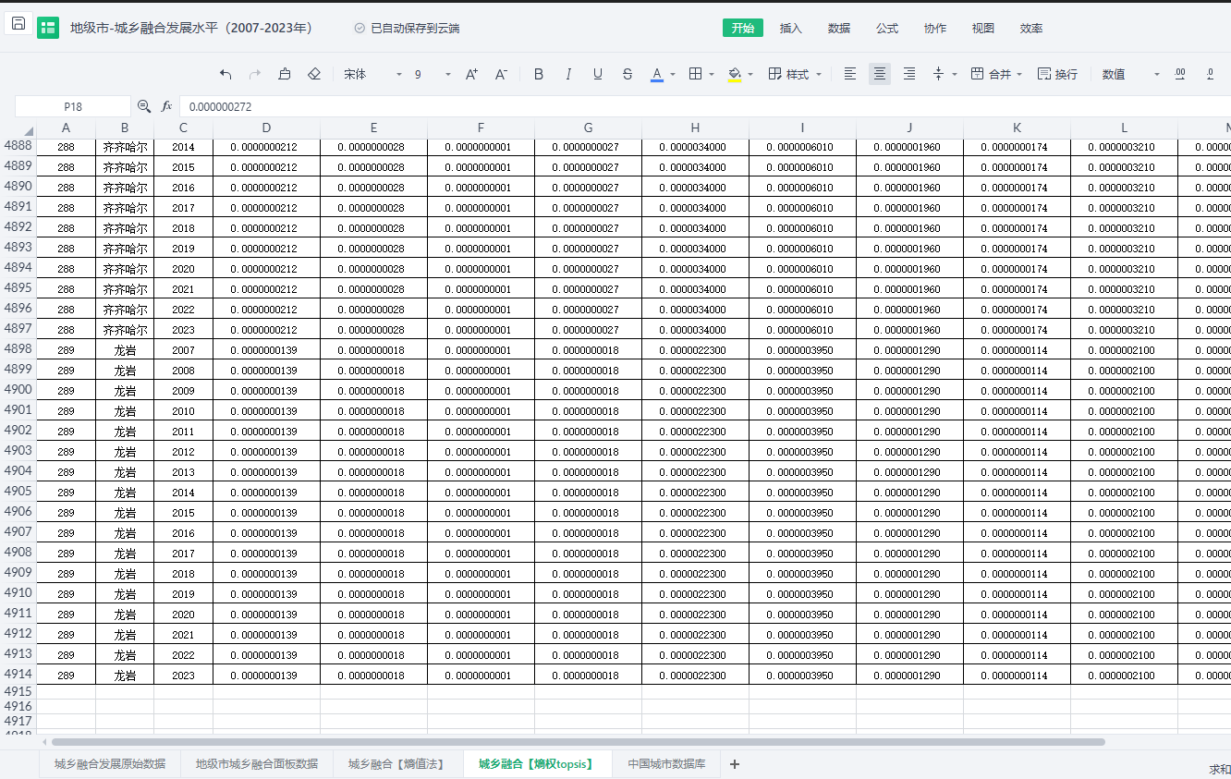Open the 视图 ribbon tab
This screenshot has height=779, width=1231.
point(983,28)
